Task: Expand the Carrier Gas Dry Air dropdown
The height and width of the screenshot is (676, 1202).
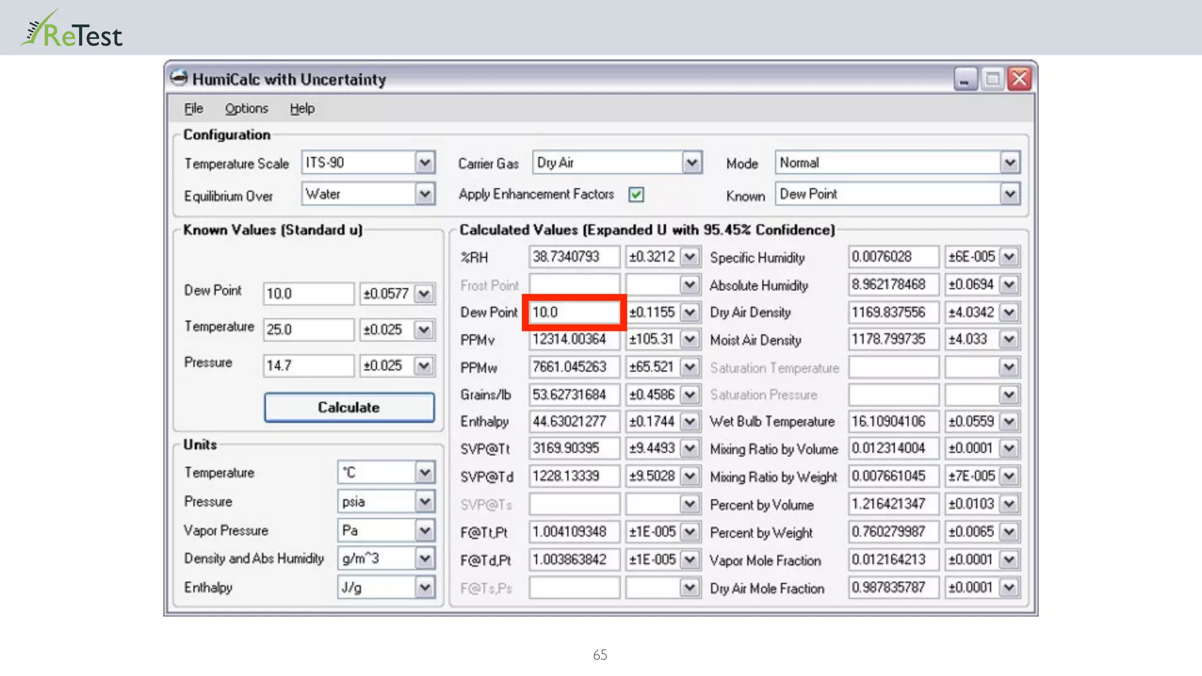Action: tap(692, 163)
